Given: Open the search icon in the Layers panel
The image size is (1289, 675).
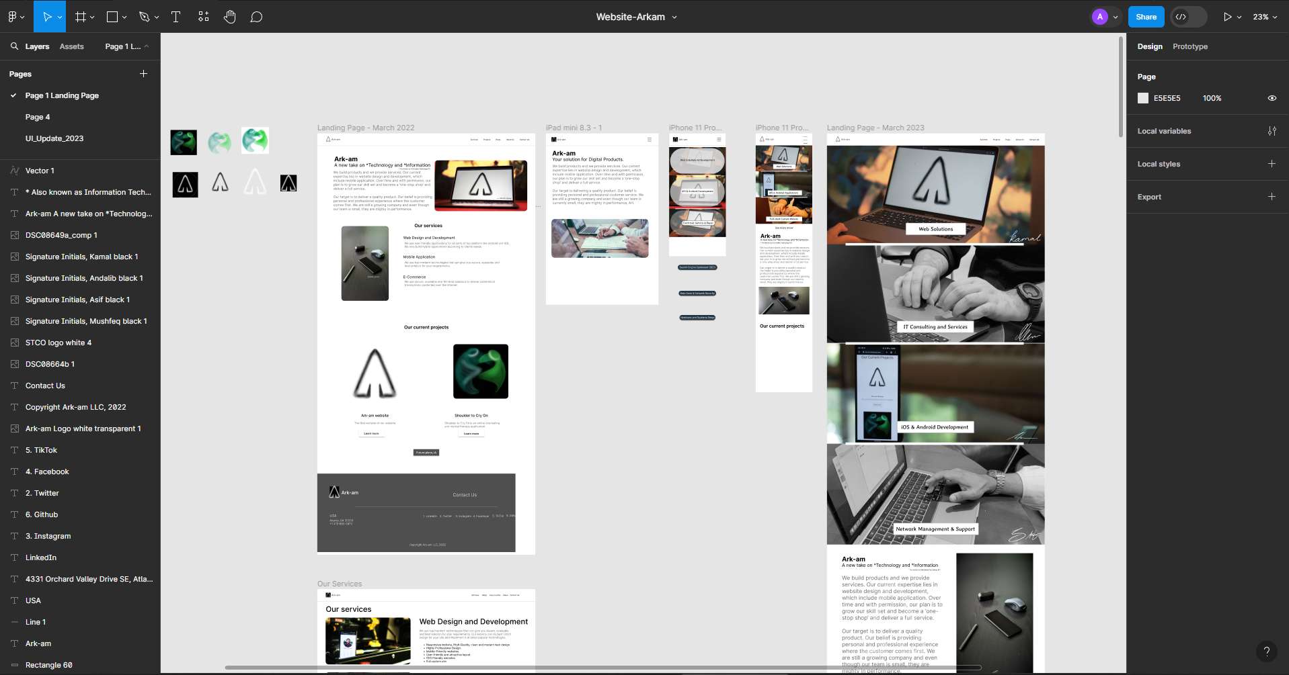Looking at the screenshot, I should click(x=13, y=46).
